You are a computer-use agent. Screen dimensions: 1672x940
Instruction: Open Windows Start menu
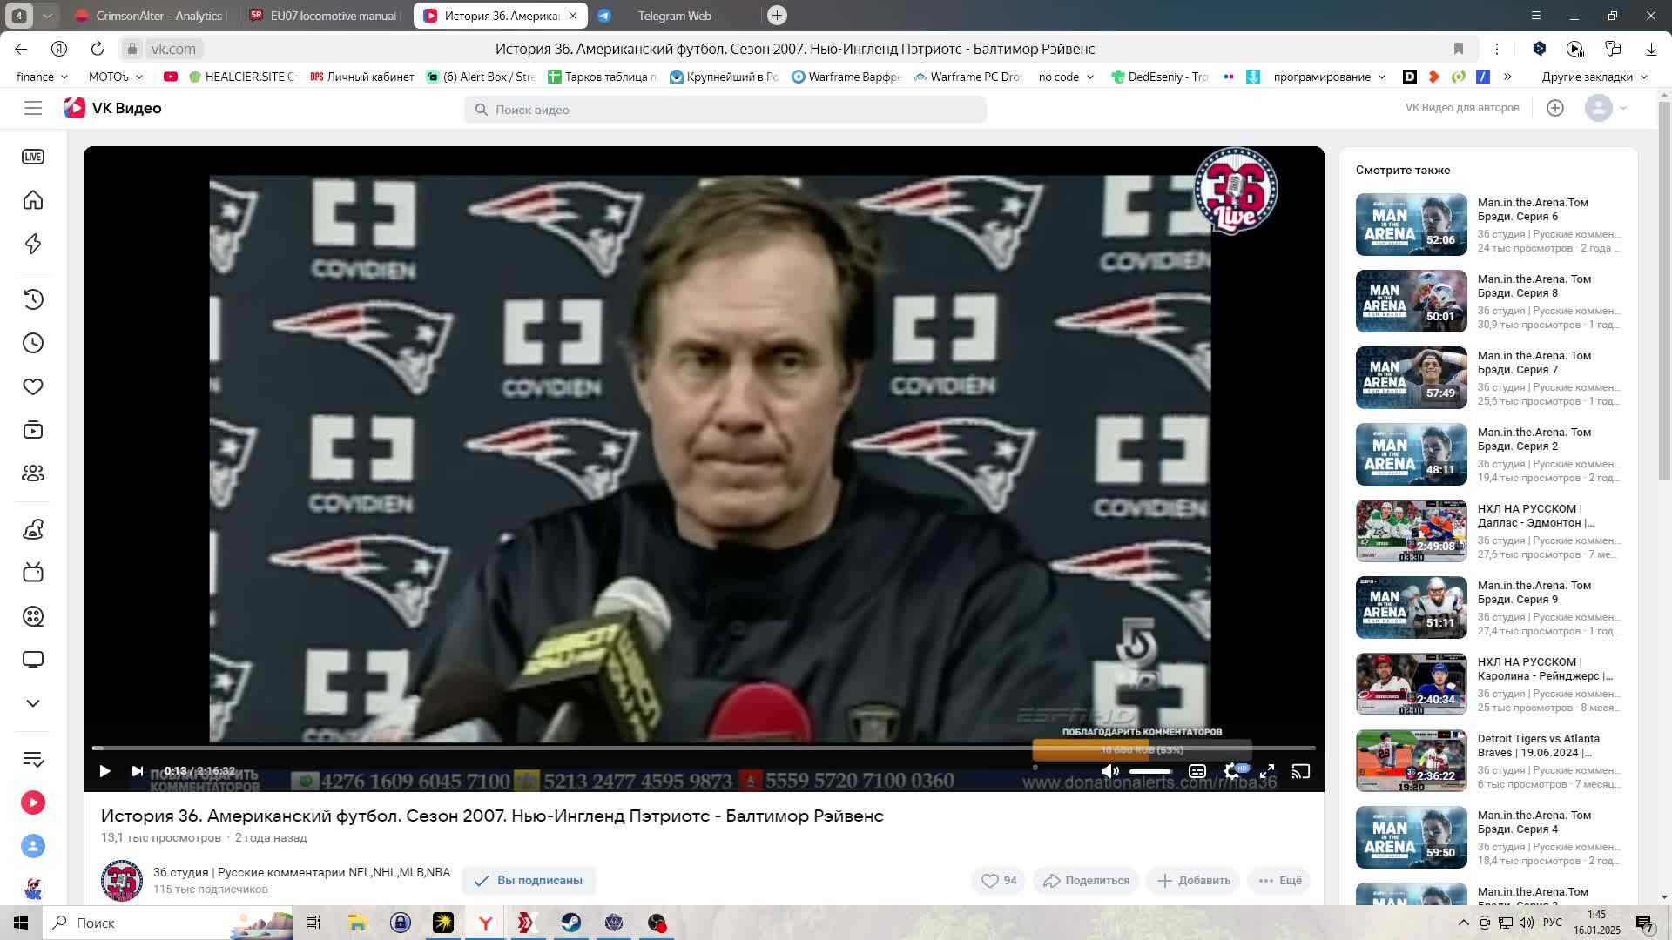21,923
